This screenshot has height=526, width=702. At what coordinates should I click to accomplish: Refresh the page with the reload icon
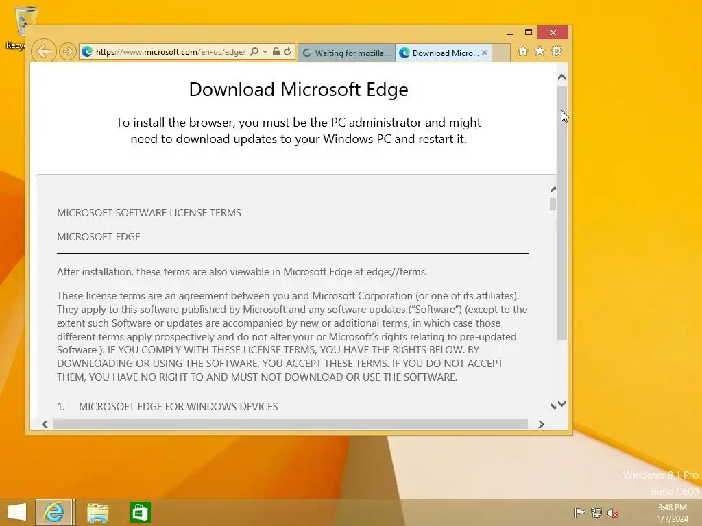(287, 51)
